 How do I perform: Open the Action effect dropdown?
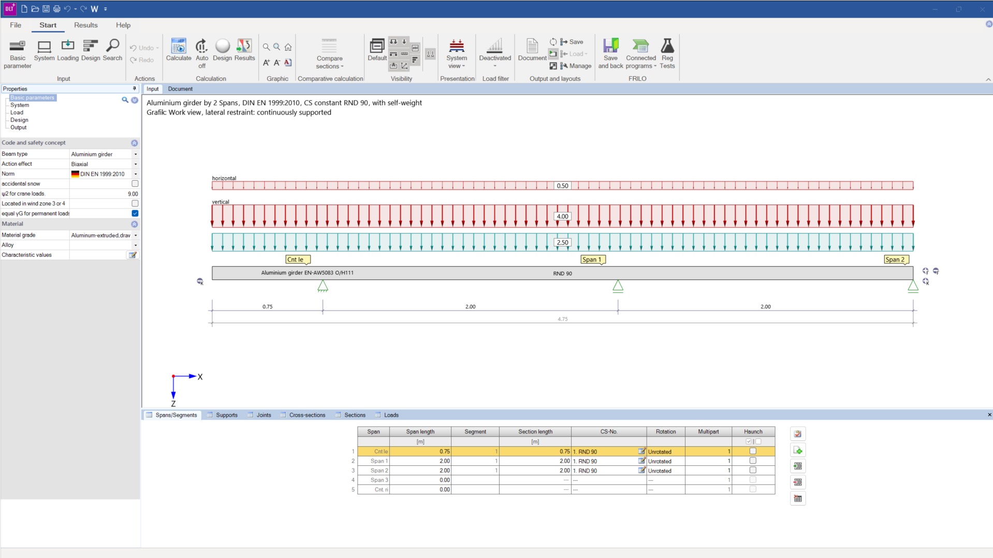[136, 164]
